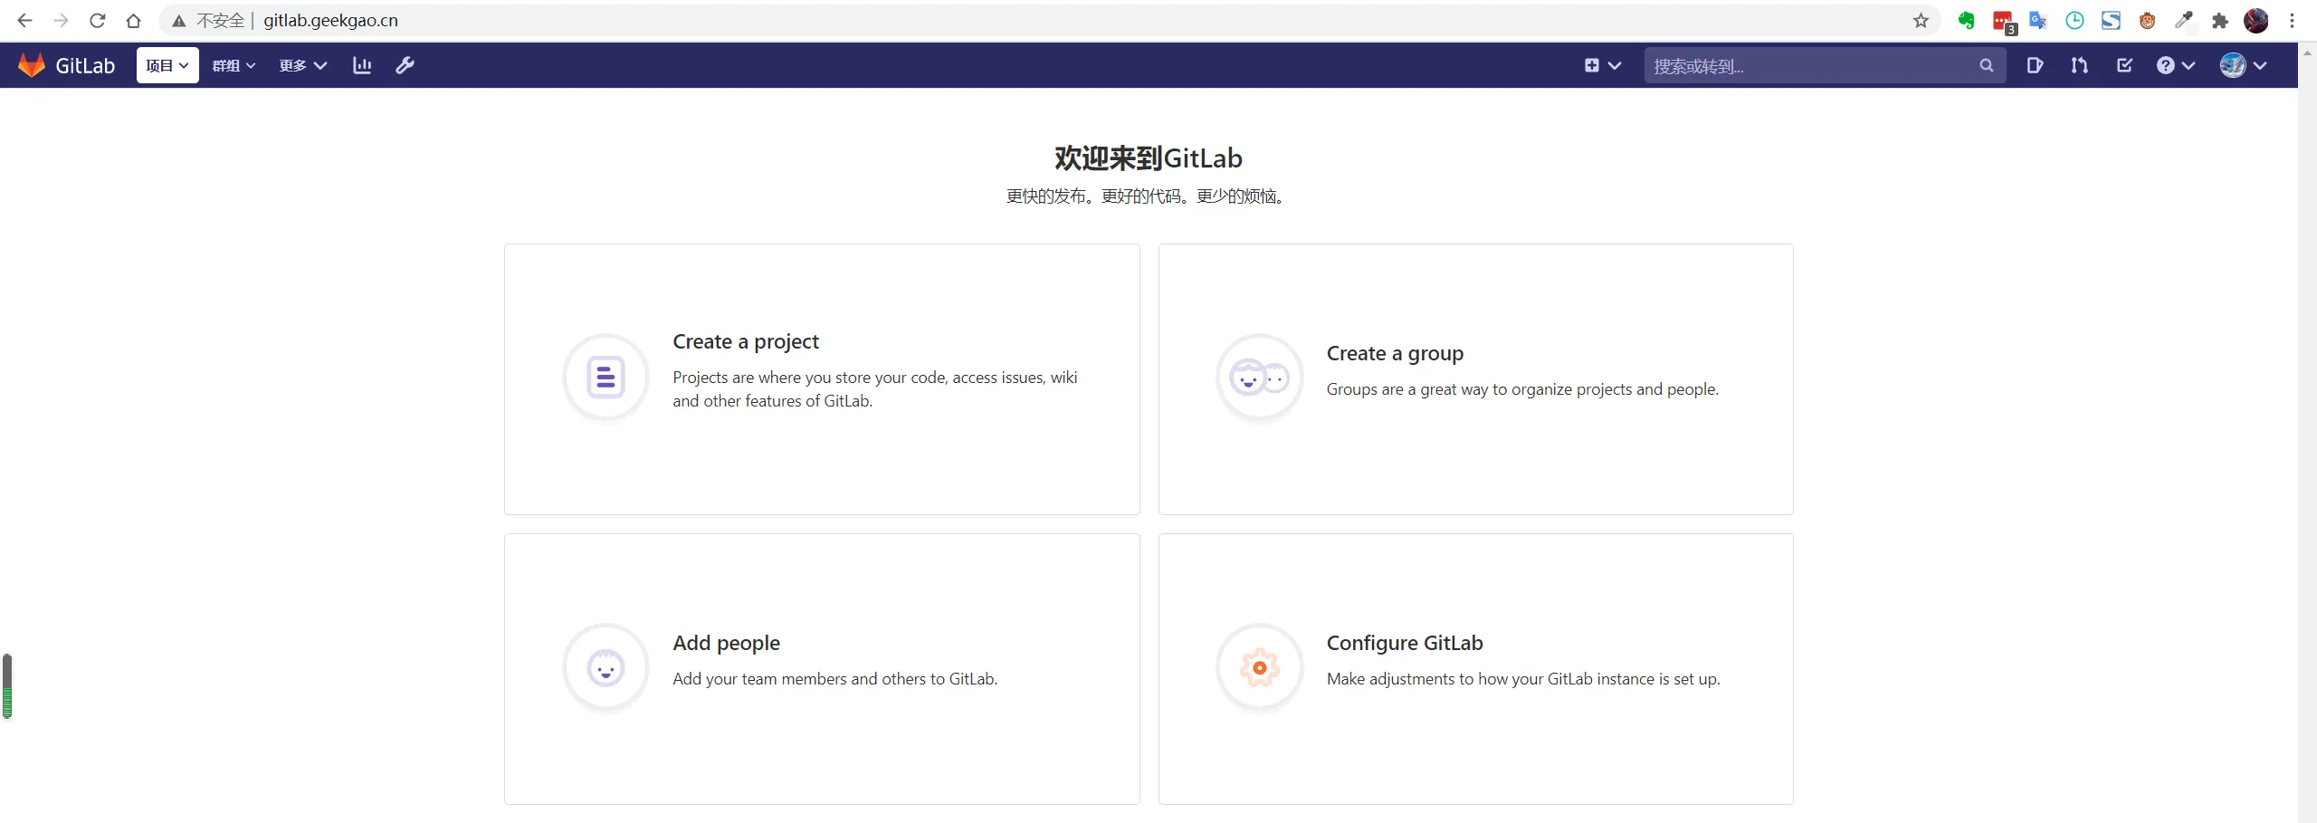
Task: Open the Tampermonkey monkey extension
Action: pos(2147,20)
